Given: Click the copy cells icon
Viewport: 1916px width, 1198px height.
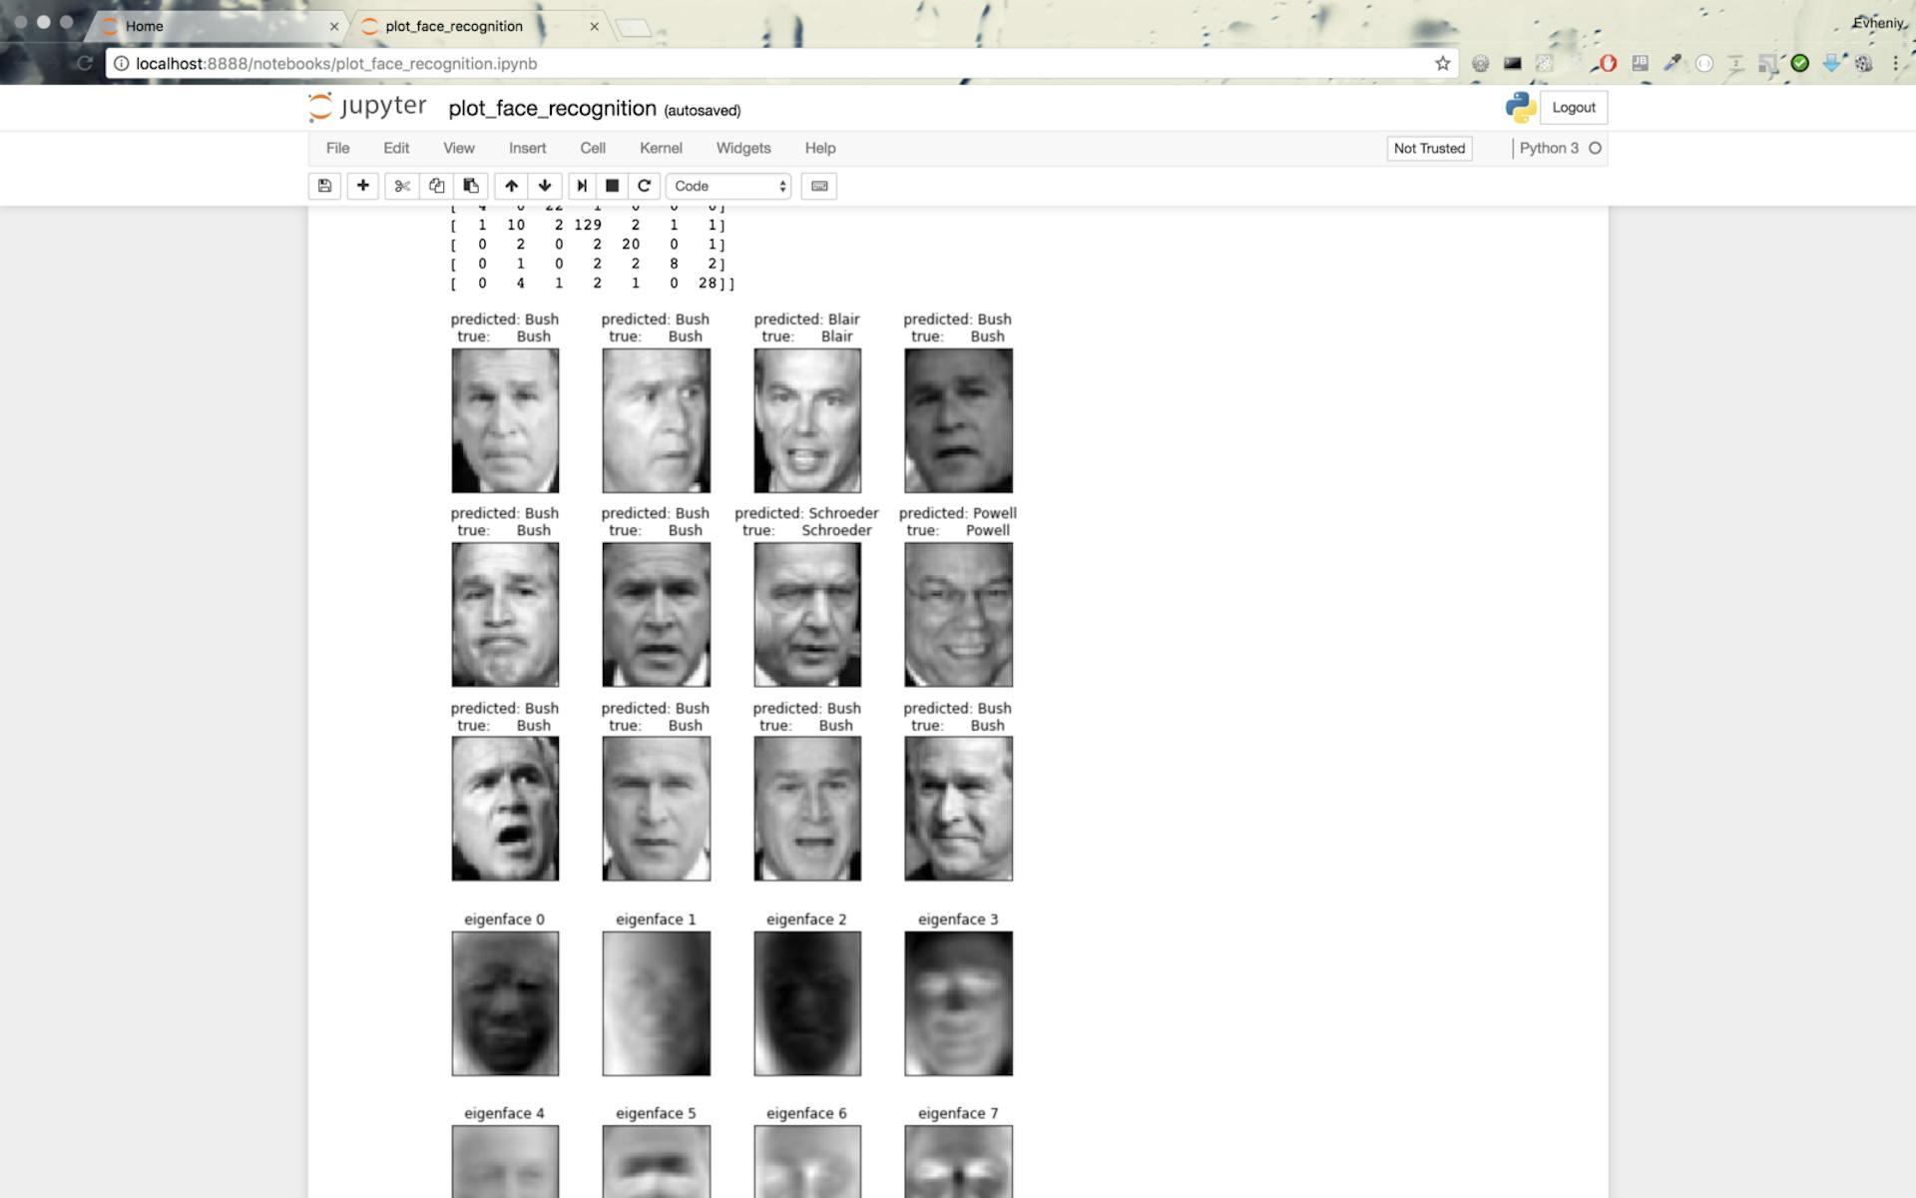Looking at the screenshot, I should tap(436, 186).
